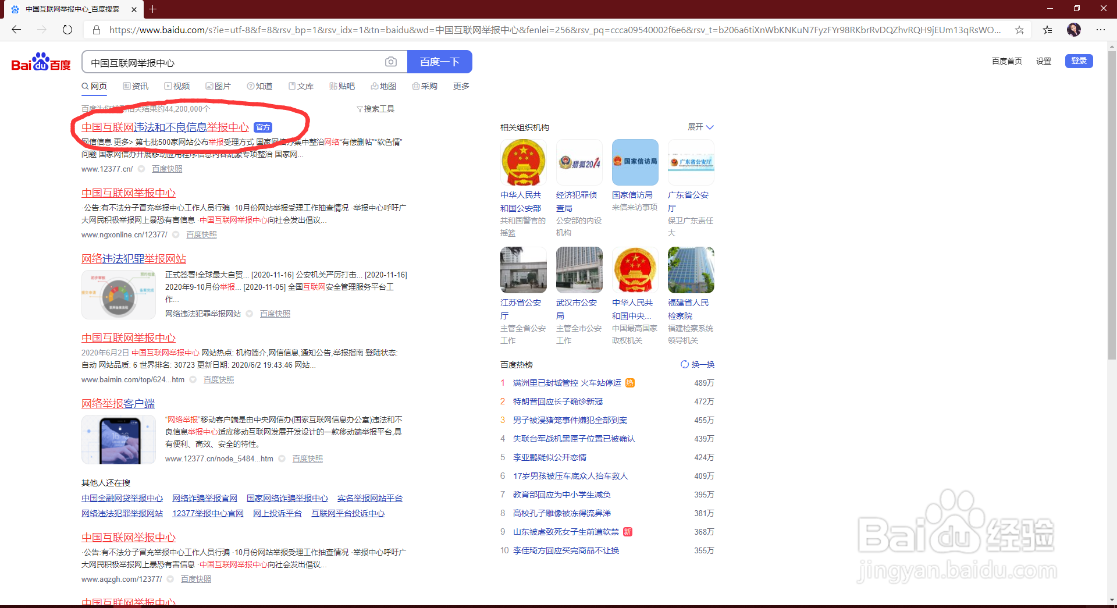Expand 相关组织机构 with 展开
The width and height of the screenshot is (1117, 608).
click(700, 127)
